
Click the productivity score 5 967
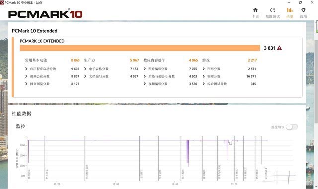[134, 60]
